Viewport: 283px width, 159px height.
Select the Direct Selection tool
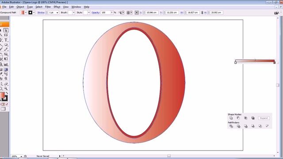tap(6, 30)
